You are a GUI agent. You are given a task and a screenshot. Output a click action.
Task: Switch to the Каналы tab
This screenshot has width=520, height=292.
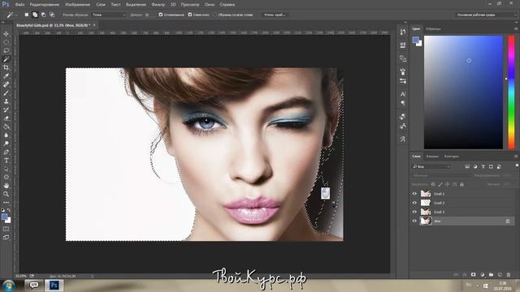click(432, 157)
